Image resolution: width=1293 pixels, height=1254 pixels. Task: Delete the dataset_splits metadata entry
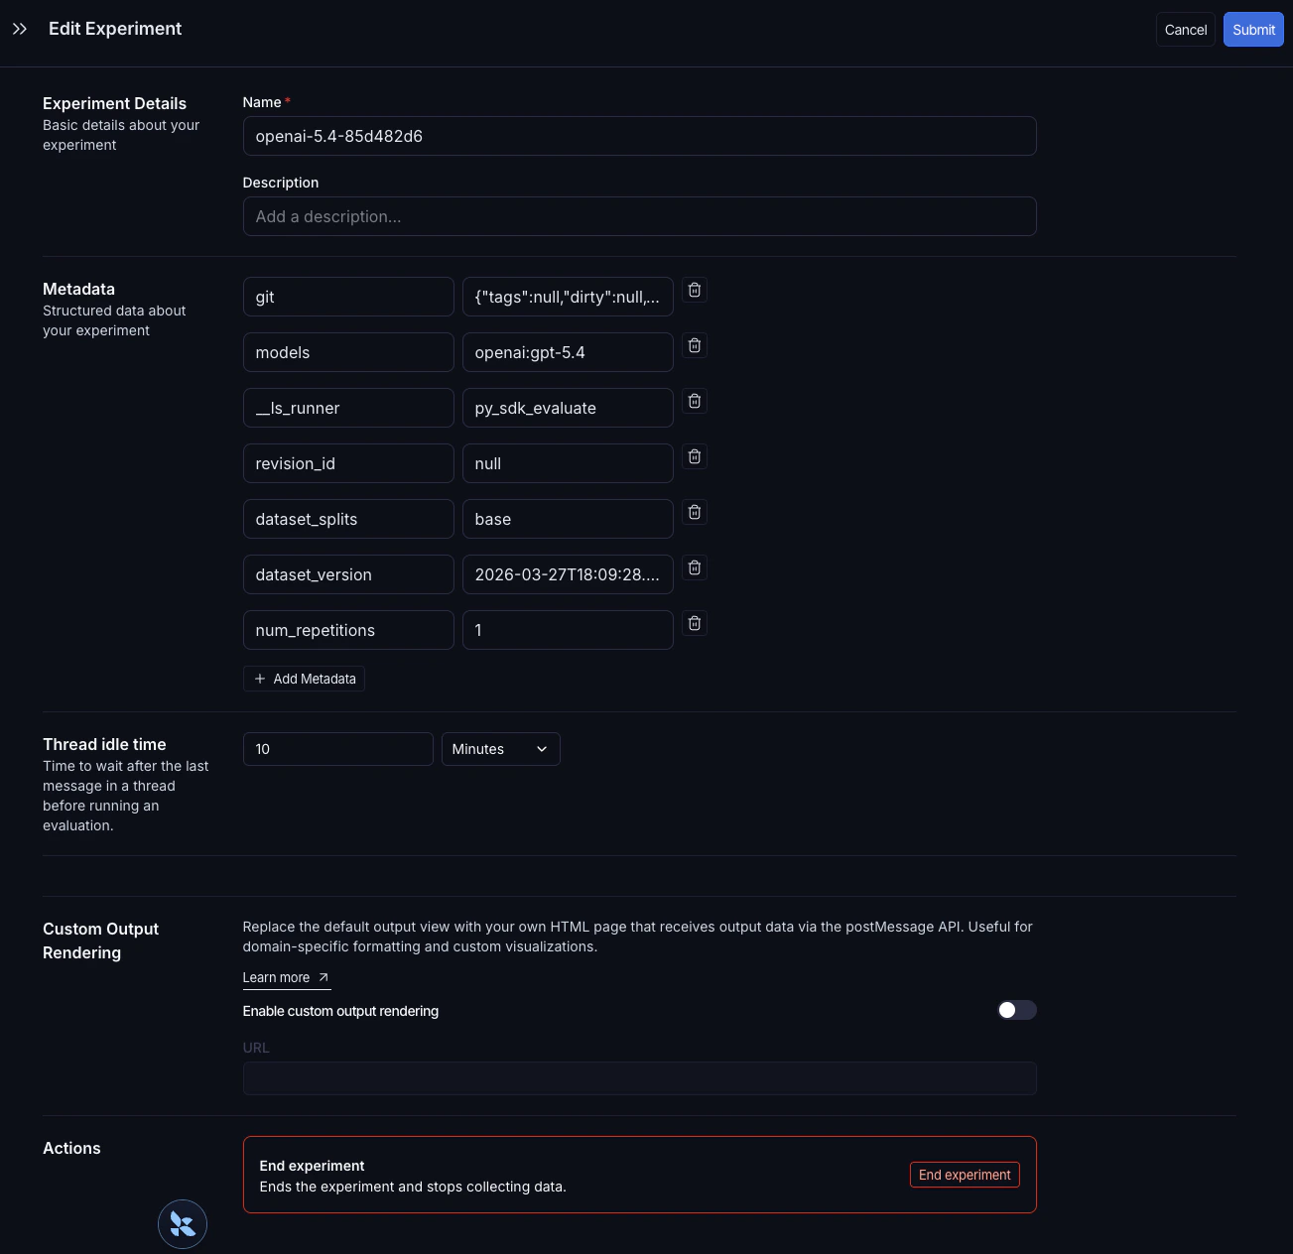695,512
